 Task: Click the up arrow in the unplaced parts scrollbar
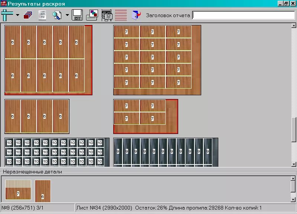pyautogui.click(x=293, y=179)
